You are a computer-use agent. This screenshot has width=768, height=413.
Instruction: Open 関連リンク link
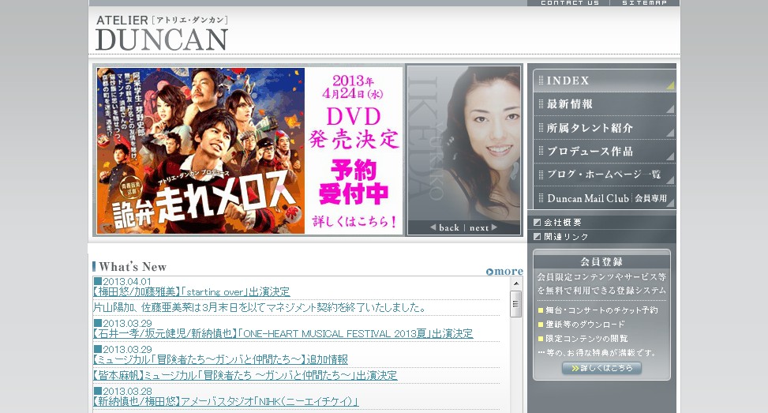[x=566, y=237]
